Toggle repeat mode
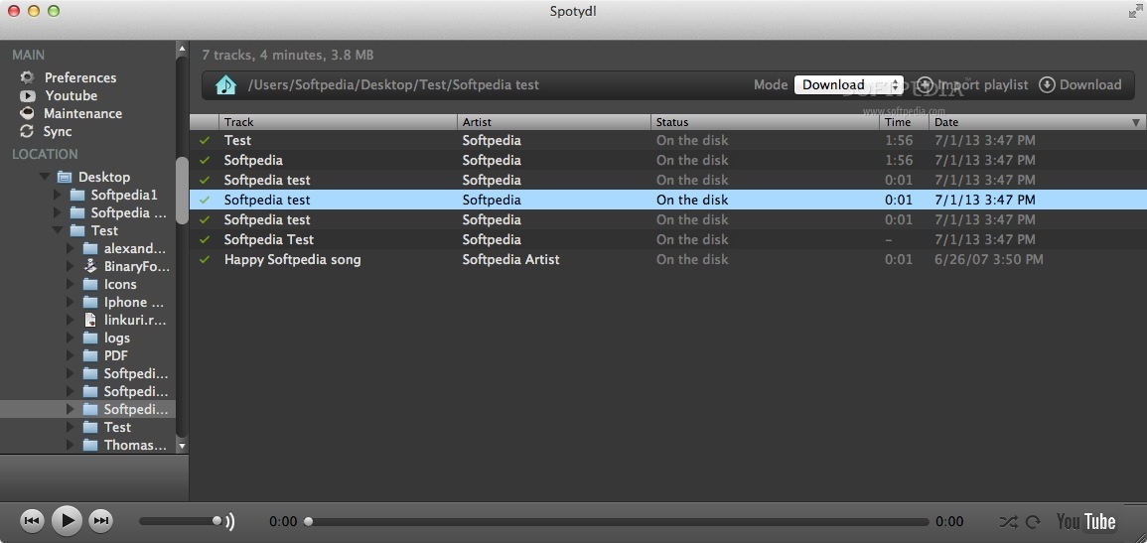The height and width of the screenshot is (543, 1147). coord(1033,522)
